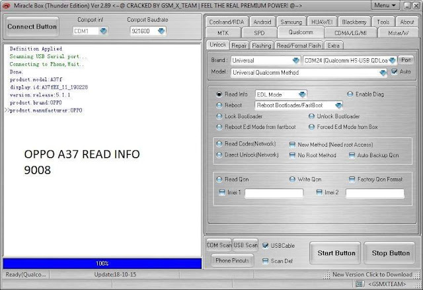Select the Lock Bootloader option
This screenshot has width=423, height=290.
219,116
